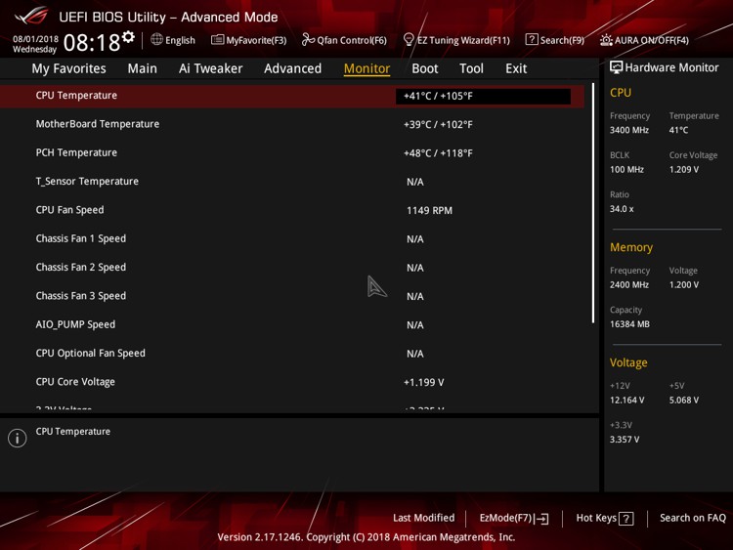Open Search(F9)
Screen dimensions: 733x550
point(554,40)
